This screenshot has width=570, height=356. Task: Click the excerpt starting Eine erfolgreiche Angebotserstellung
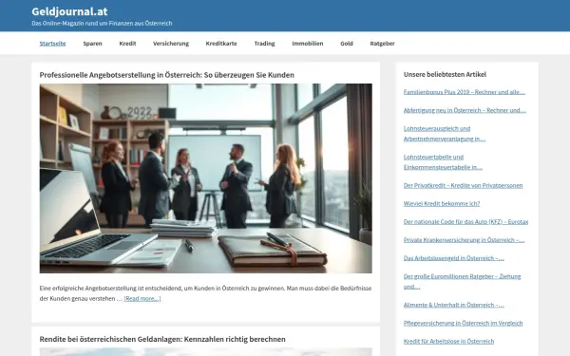(x=206, y=293)
